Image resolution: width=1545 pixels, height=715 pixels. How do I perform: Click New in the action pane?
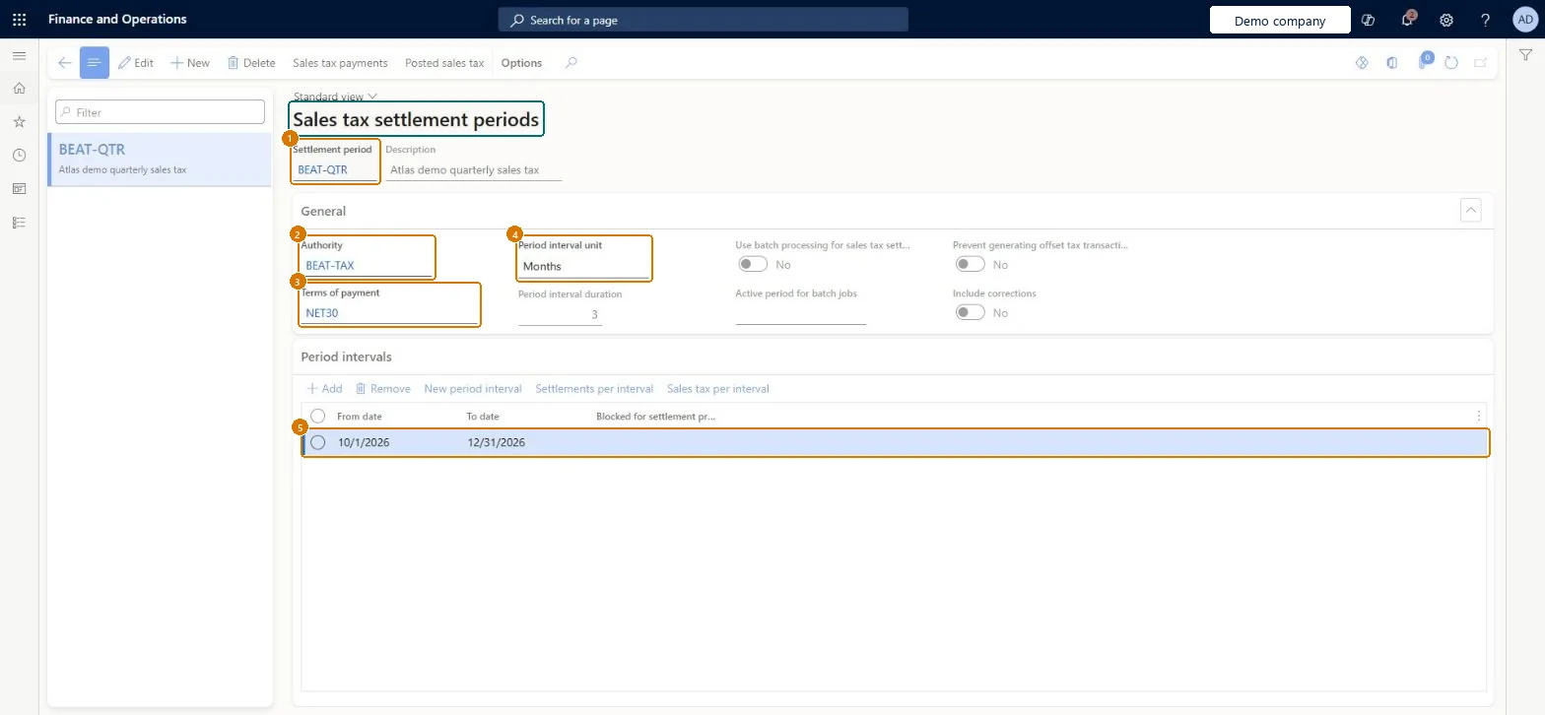(190, 63)
